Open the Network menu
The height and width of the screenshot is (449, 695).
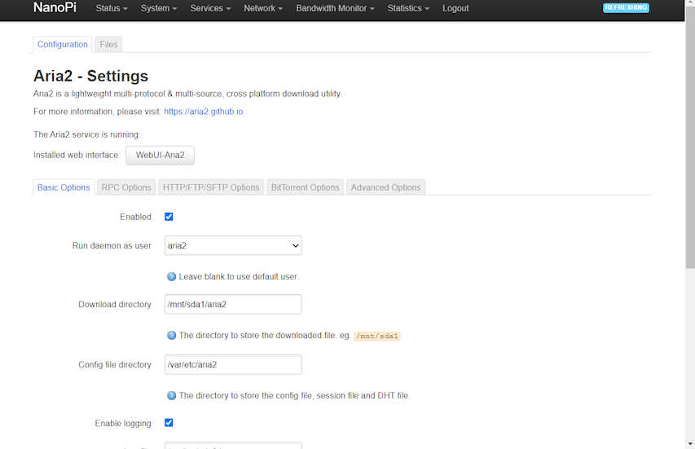[x=263, y=8]
